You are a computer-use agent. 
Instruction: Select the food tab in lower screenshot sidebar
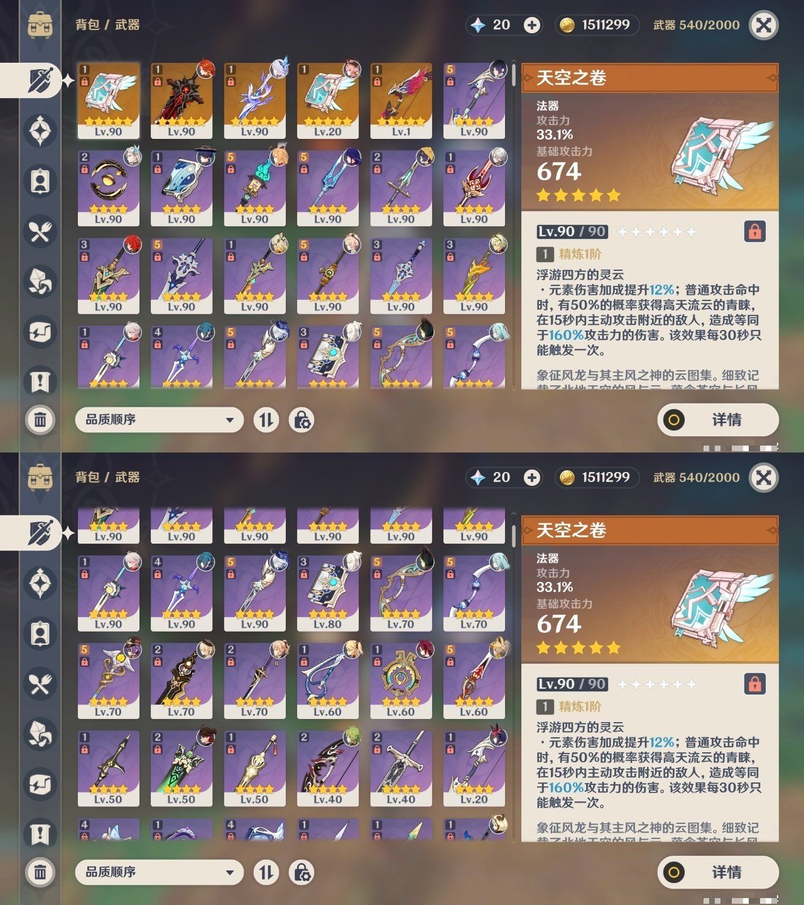click(40, 684)
